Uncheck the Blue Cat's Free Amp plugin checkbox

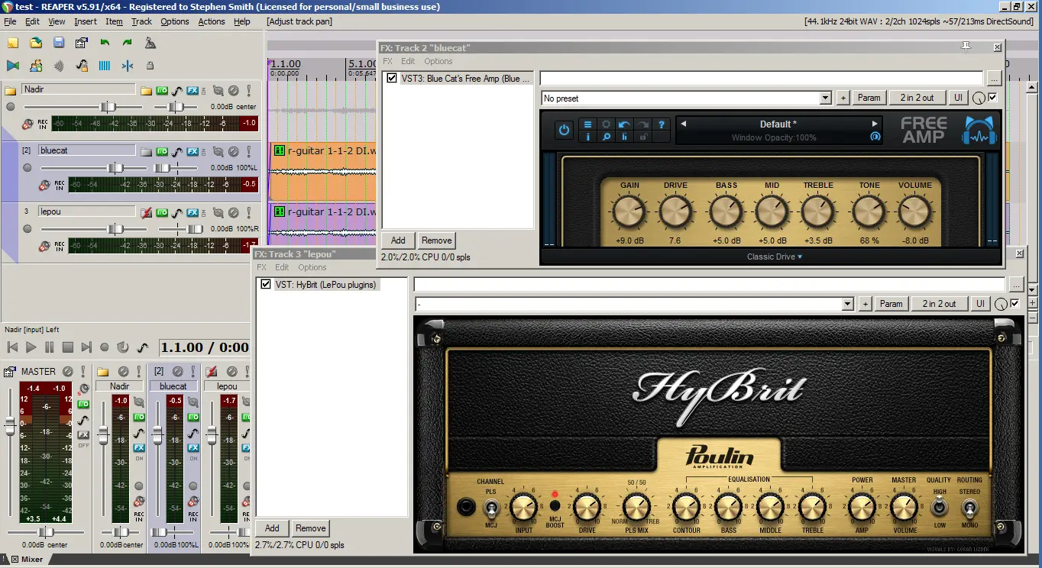(392, 78)
